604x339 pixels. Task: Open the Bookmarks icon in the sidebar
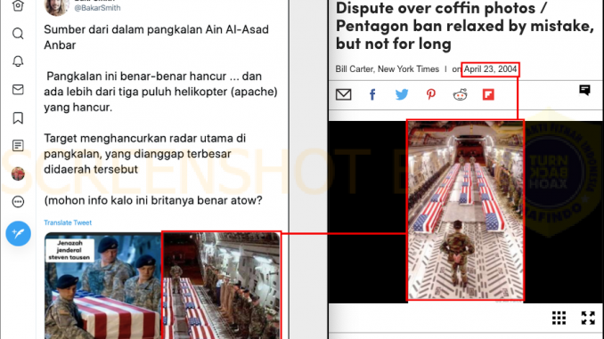[18, 117]
